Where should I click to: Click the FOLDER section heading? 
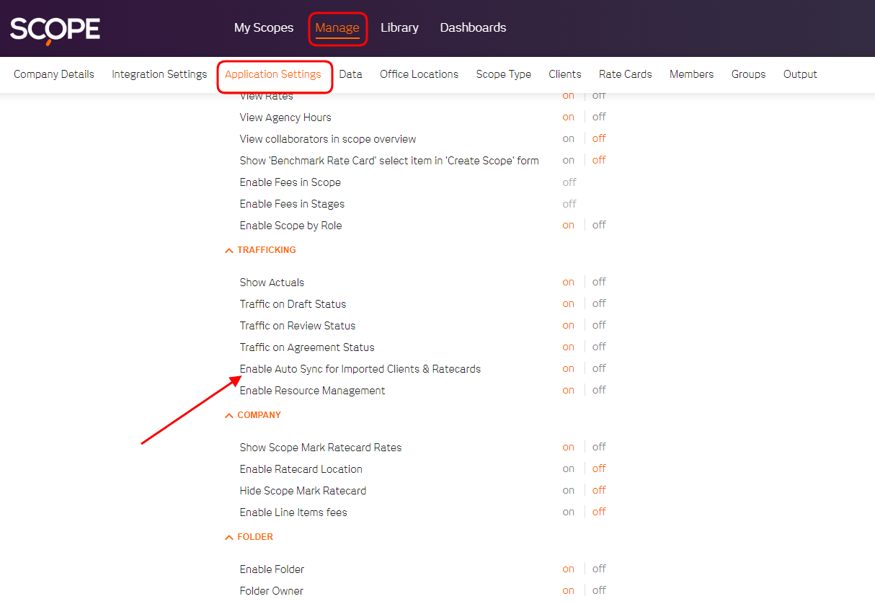coord(255,537)
